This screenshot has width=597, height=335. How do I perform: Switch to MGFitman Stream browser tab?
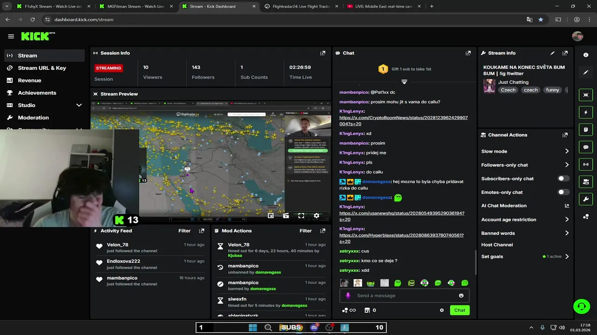click(x=136, y=7)
